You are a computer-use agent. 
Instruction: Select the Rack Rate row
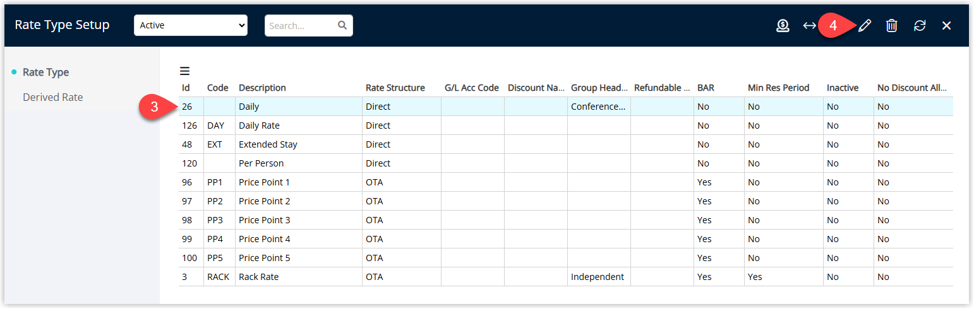point(566,277)
